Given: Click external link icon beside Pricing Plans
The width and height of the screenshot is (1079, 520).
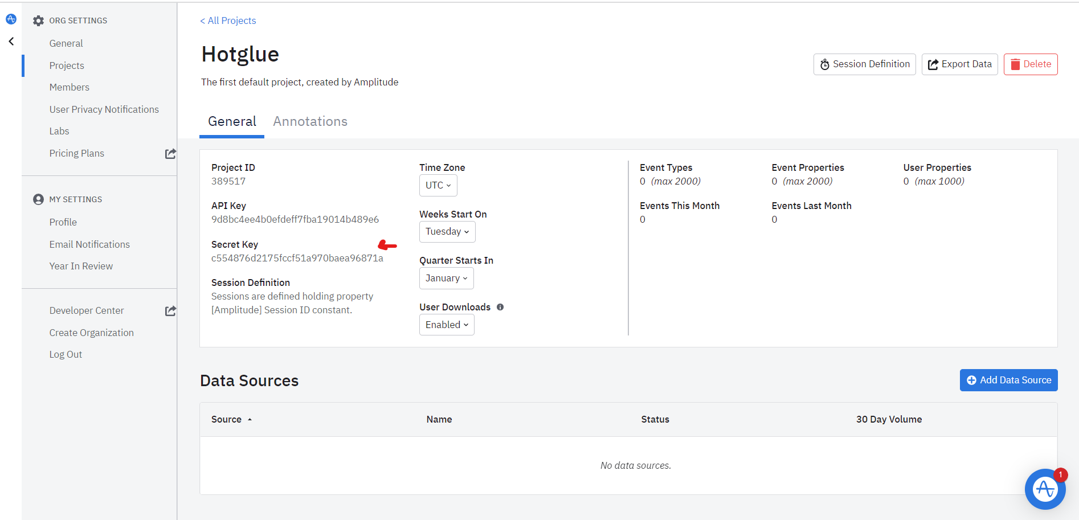Looking at the screenshot, I should 170,154.
